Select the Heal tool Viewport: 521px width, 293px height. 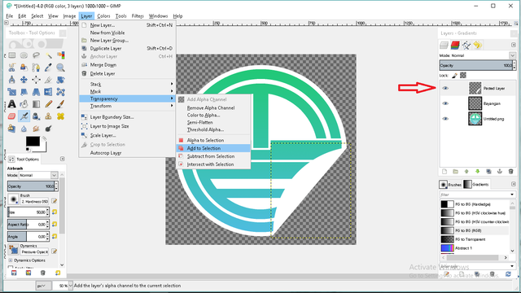(x=60, y=116)
